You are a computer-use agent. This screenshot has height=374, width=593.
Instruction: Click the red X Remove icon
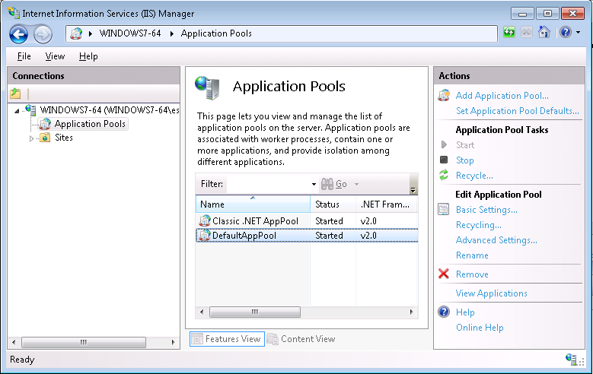pyautogui.click(x=444, y=274)
